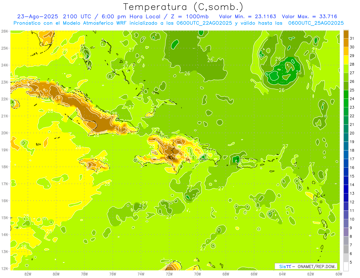Click the 14N latitude axis label

(4, 234)
